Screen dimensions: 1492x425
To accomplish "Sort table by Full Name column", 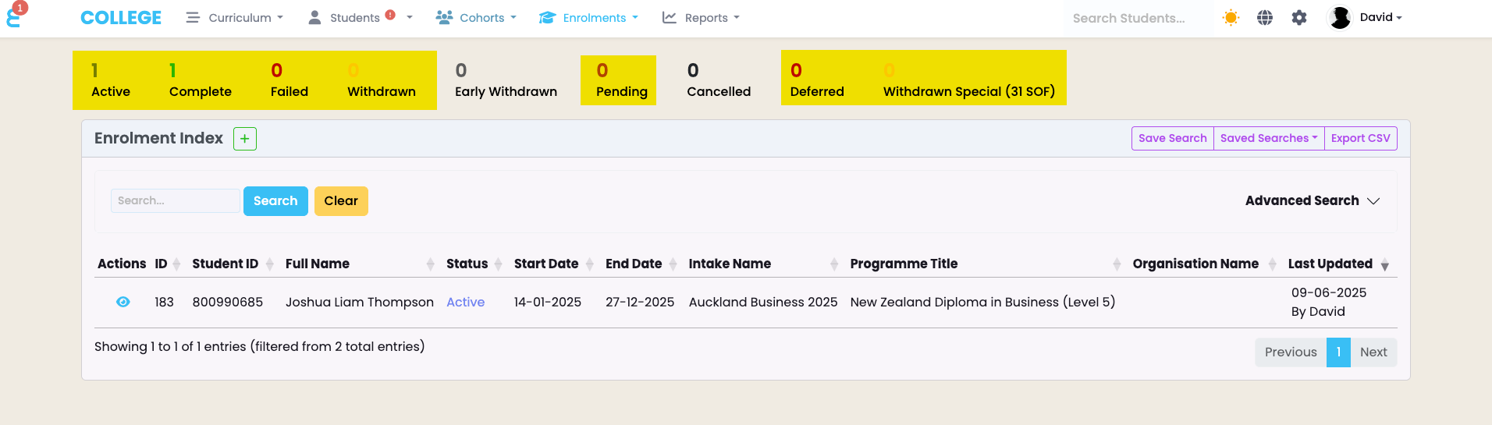I will click(x=359, y=264).
